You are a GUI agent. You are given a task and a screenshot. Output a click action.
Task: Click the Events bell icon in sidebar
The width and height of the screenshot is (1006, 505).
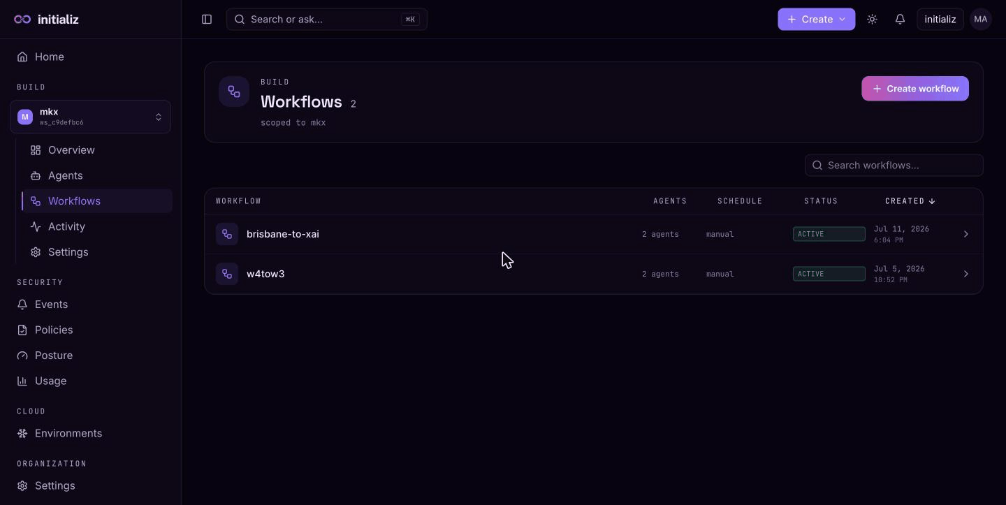[x=22, y=305]
